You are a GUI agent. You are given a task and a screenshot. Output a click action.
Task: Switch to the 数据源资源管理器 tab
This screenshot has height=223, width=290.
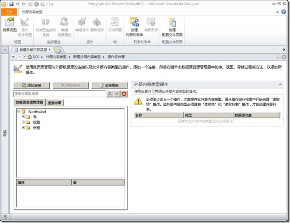(30, 102)
